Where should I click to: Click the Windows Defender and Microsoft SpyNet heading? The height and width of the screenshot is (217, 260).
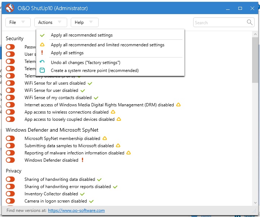pyautogui.click(x=52, y=130)
